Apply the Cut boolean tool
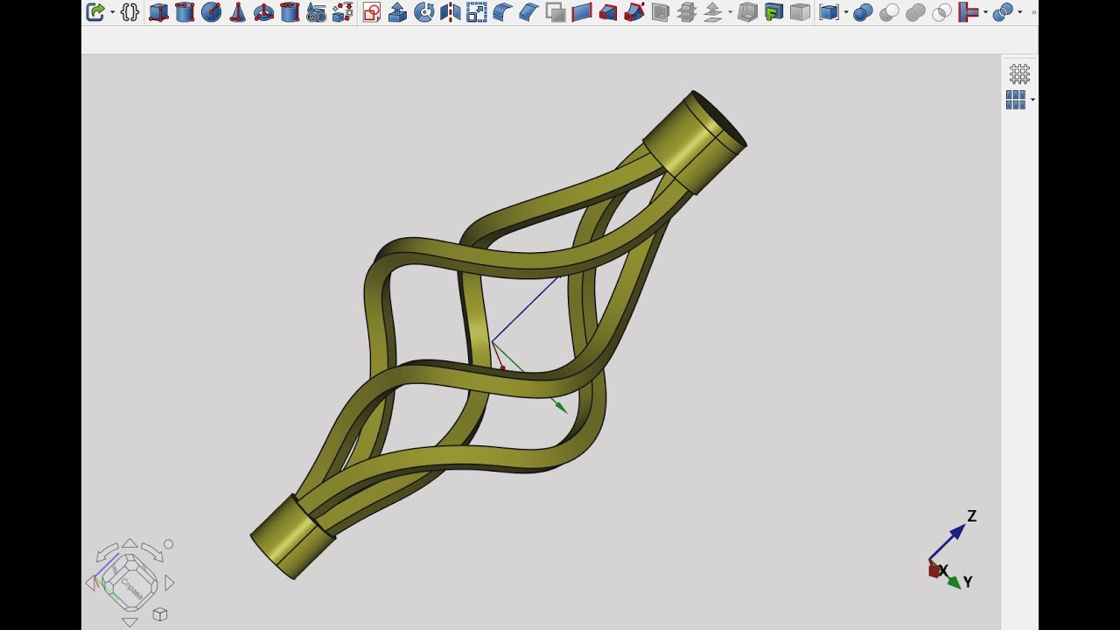 click(x=889, y=12)
